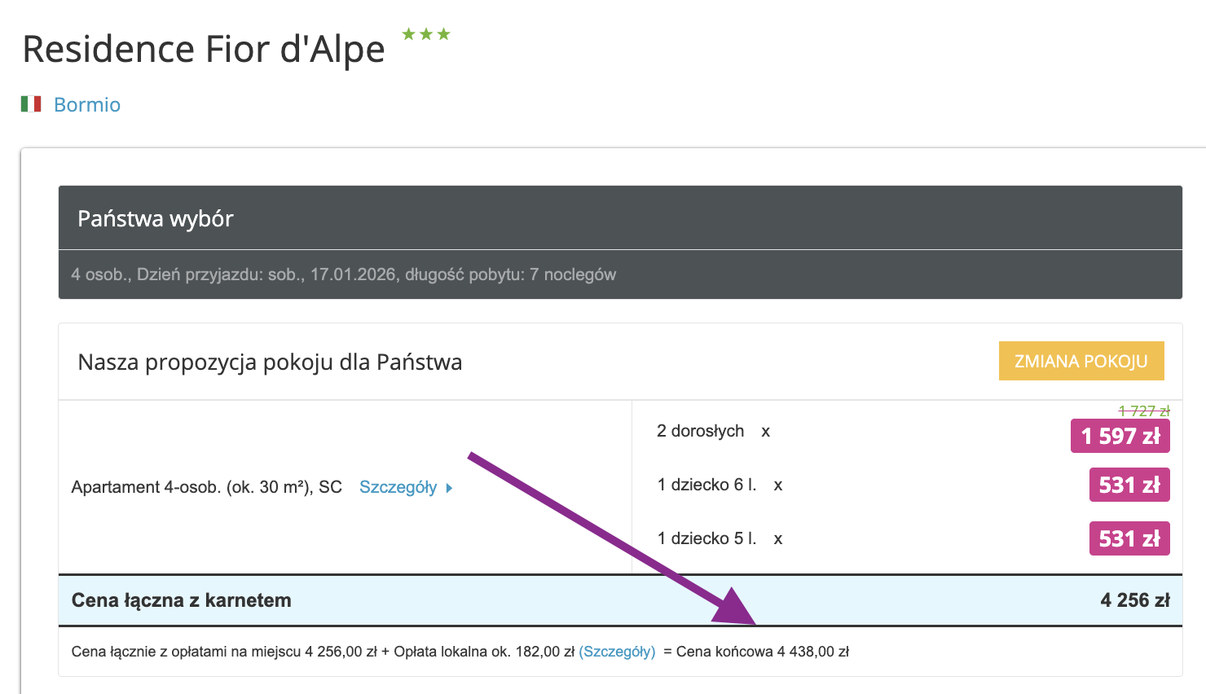Viewport: 1206px width, 694px height.
Task: Click the 531 zł badge for 5-year-old child
Action: (1129, 538)
